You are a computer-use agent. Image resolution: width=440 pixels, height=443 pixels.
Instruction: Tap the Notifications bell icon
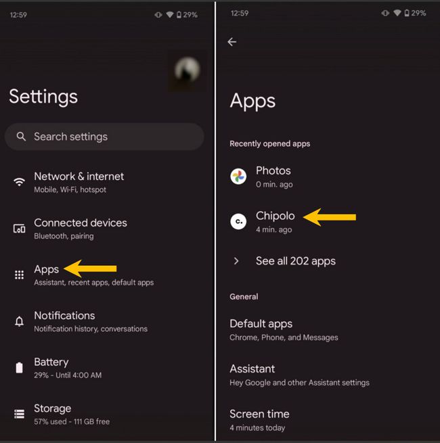tap(19, 321)
